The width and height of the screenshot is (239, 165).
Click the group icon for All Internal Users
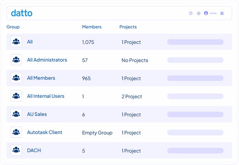click(x=16, y=96)
